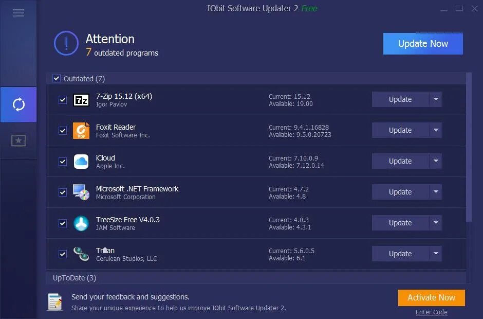The width and height of the screenshot is (483, 319).
Task: Update TreeSize Free V4.0.3
Action: click(x=400, y=223)
